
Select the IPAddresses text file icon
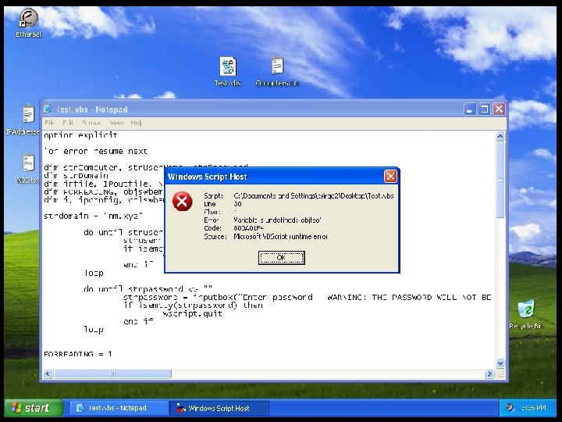[x=28, y=114]
